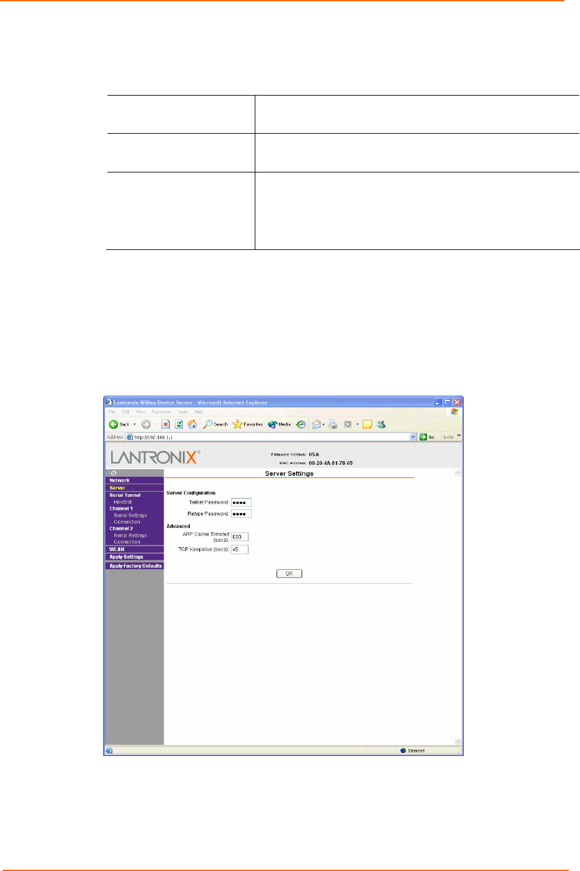This screenshot has height=871, width=580.
Task: Click the Telnet Password field
Action: pos(241,502)
